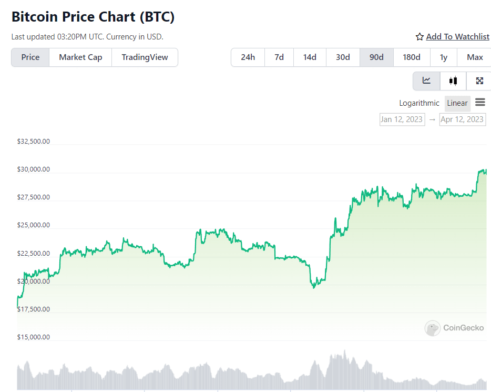
Task: Show Max price history
Action: point(475,57)
